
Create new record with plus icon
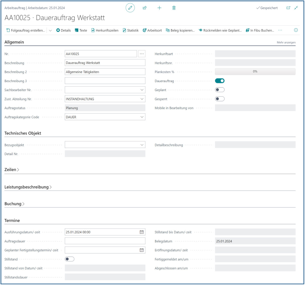(x=159, y=8)
